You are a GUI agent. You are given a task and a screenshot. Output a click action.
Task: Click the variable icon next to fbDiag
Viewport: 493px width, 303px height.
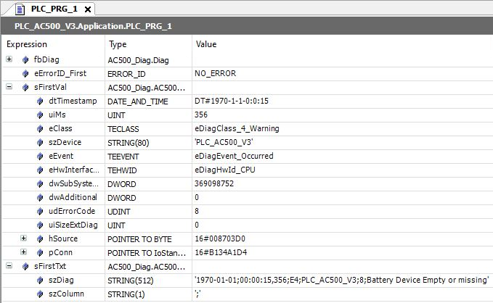(x=25, y=59)
